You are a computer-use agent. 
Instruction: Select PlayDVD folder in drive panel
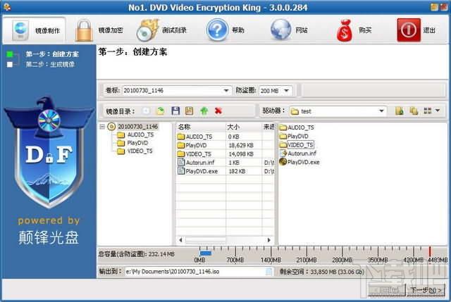294,136
